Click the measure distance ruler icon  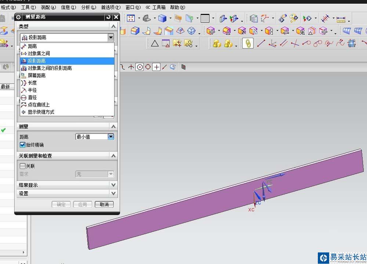[341, 18]
